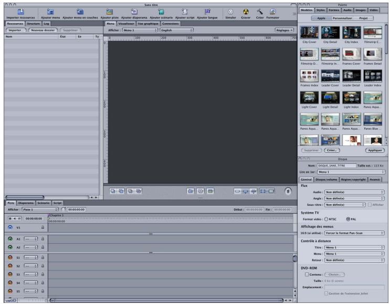Toggle V1 video track enable button
Image resolution: width=390 pixels, height=304 pixels.
[10, 227]
